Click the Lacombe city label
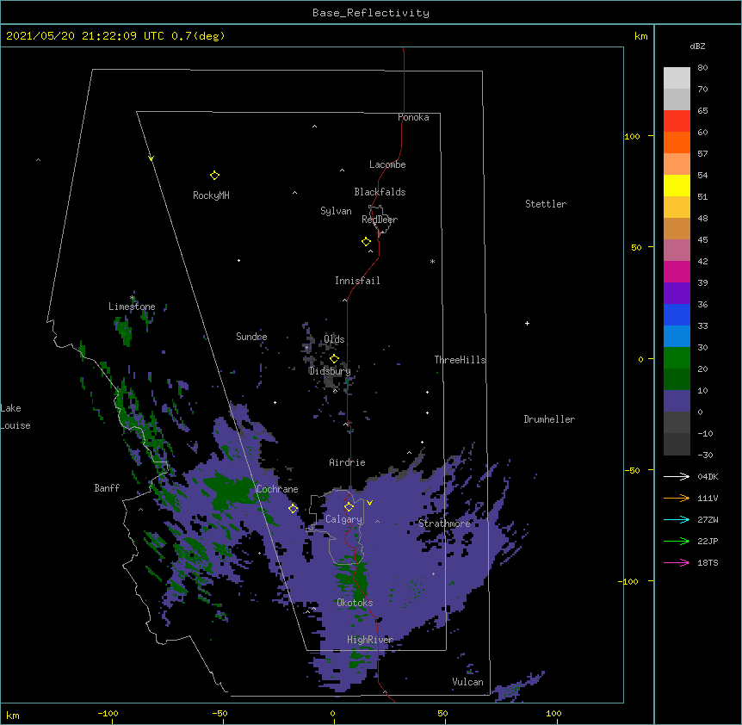The height and width of the screenshot is (725, 742). [x=387, y=164]
